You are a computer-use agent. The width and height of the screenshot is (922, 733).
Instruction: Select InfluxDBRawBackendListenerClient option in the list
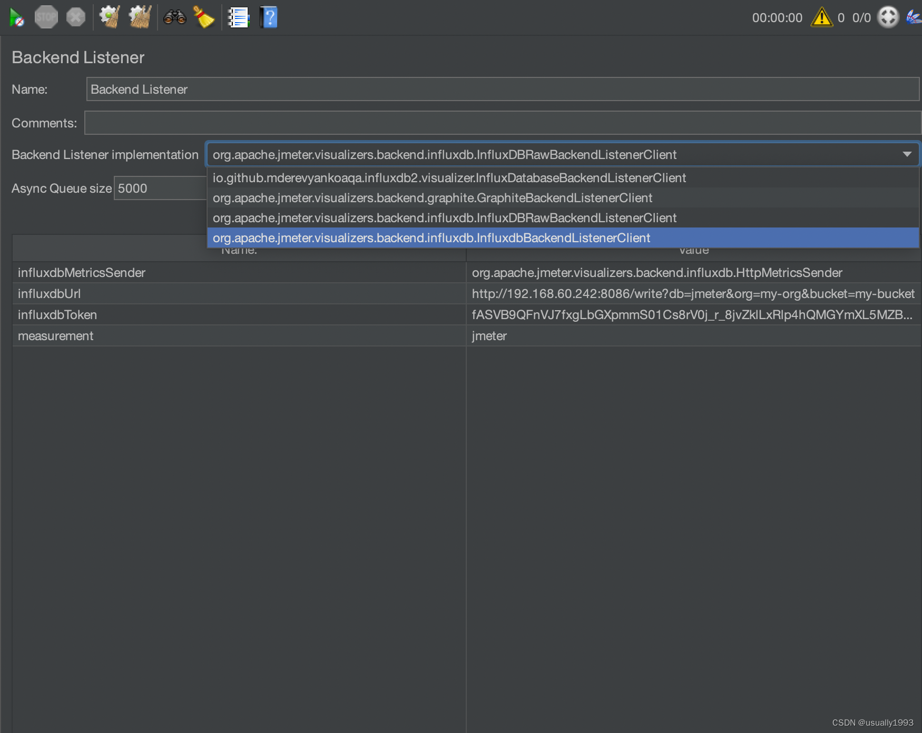tap(563, 218)
